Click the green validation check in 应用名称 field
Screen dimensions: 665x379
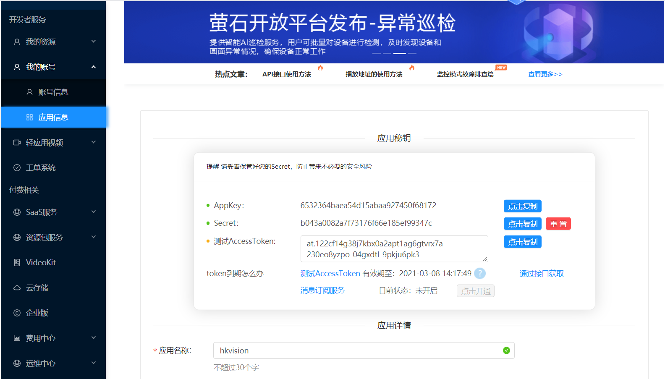(506, 350)
